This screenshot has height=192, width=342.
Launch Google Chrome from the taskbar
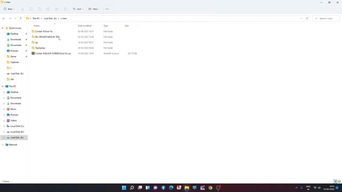click(x=210, y=188)
